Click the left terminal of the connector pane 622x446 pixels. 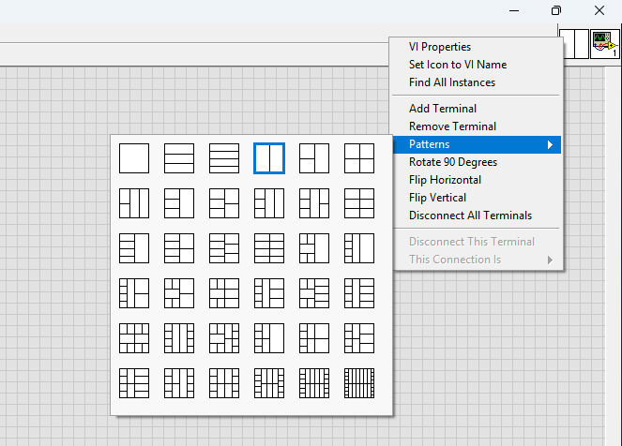coord(569,44)
